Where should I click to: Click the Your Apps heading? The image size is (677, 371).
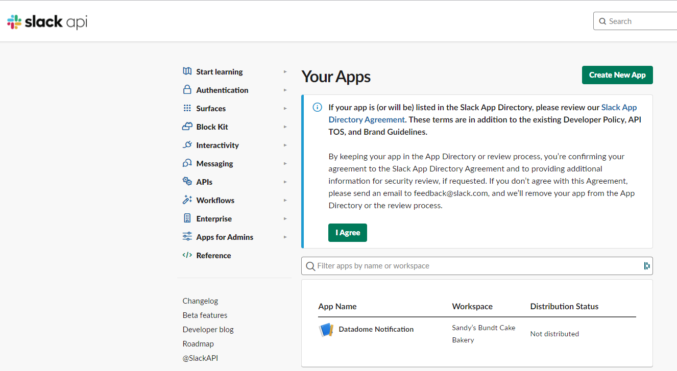[x=336, y=77]
